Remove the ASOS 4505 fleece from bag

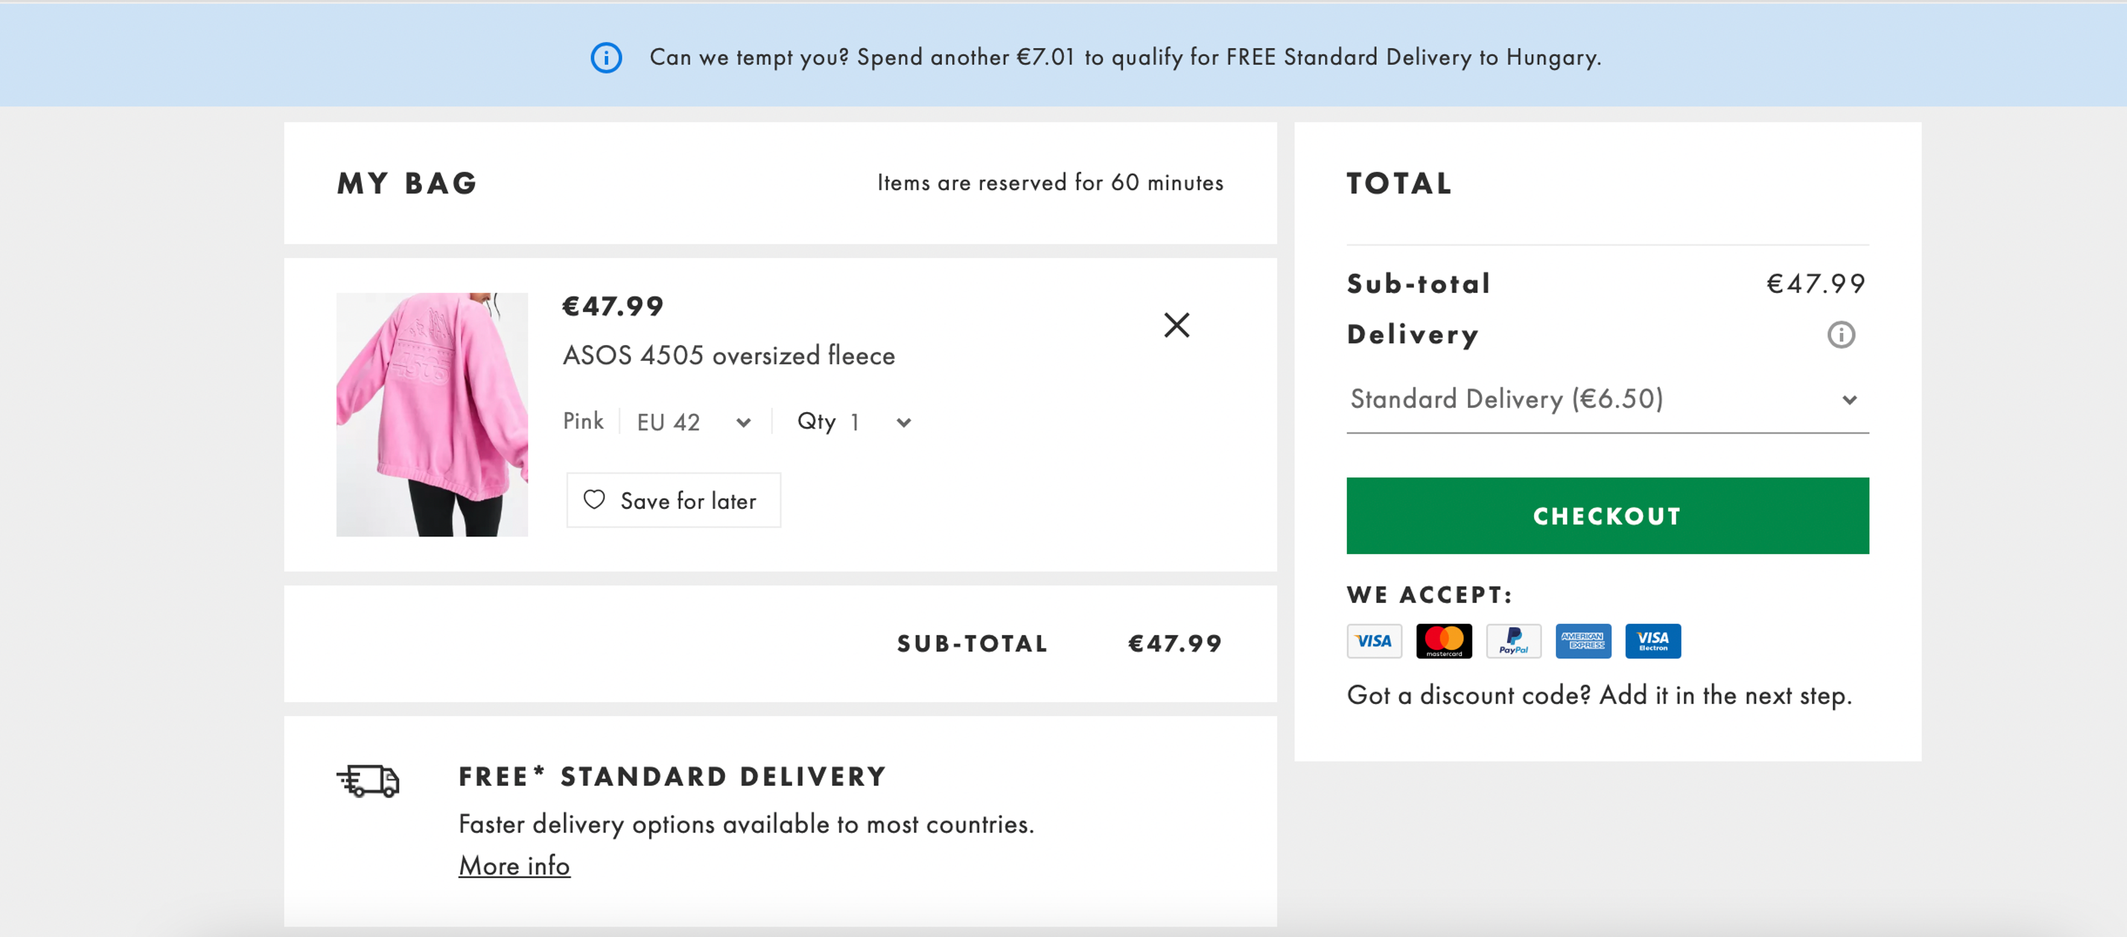pos(1176,325)
